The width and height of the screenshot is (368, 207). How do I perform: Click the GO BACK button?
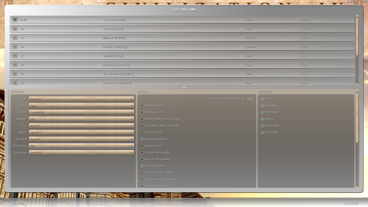[x=17, y=203]
